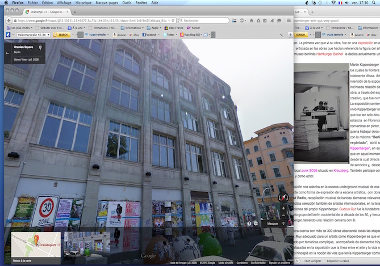Image resolution: width=380 pixels, height=266 pixels.
Task: Open the chat bubble toolbar icon
Action: (x=279, y=20)
